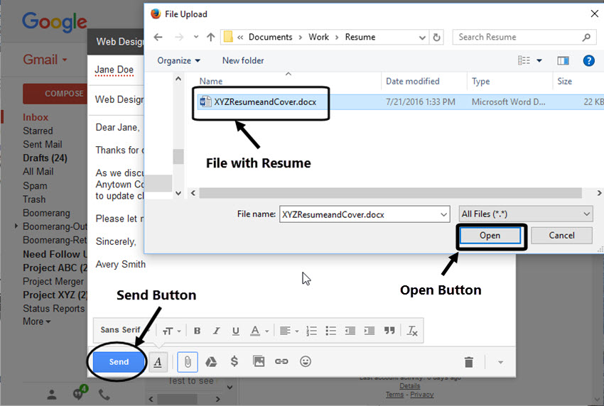Open Drafts (24) folder
The image size is (604, 406).
point(45,158)
